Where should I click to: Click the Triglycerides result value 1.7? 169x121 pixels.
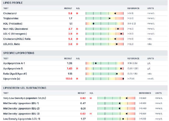coord(70,18)
